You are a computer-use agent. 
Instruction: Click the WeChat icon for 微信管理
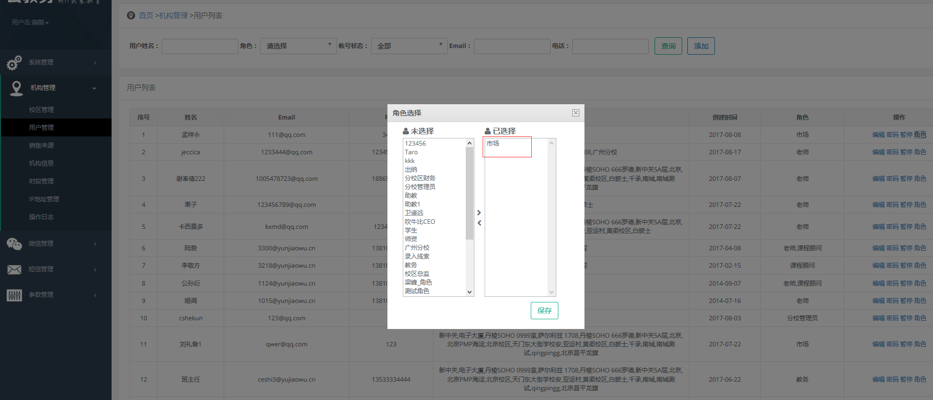pos(14,244)
